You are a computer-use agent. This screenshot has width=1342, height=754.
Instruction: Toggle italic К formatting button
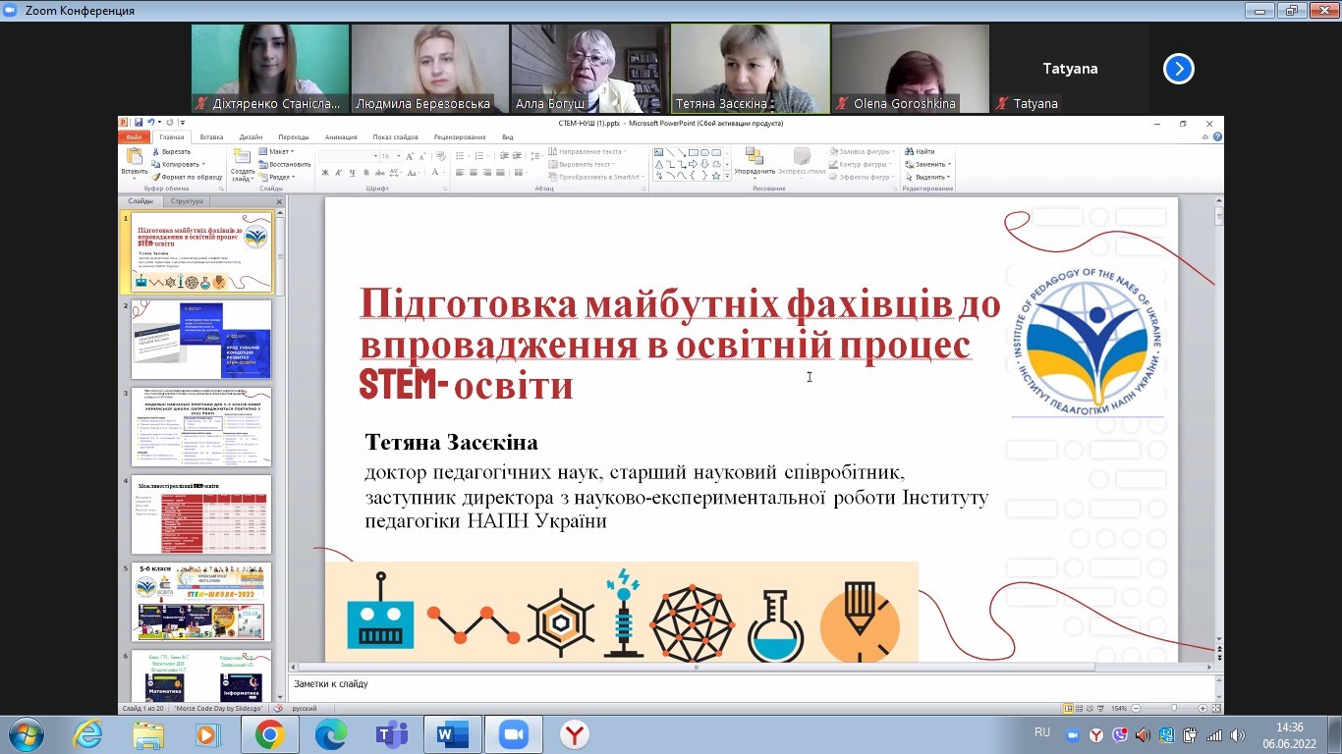tap(338, 173)
